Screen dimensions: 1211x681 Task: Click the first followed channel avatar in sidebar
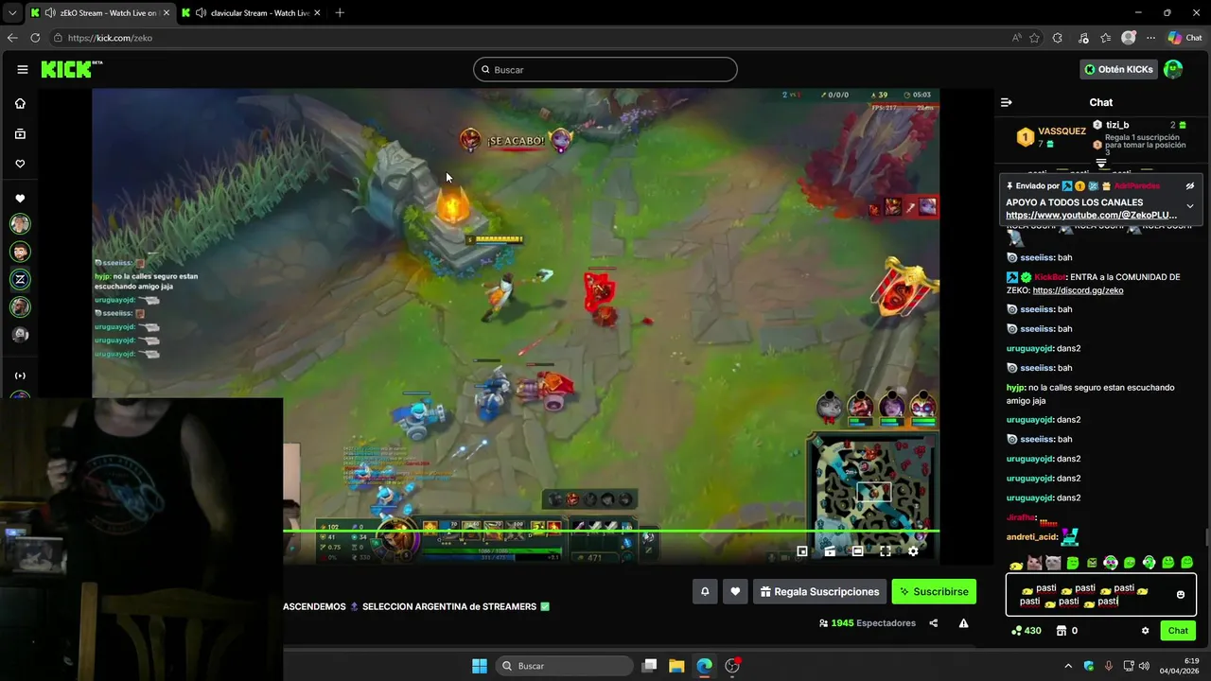click(20, 224)
